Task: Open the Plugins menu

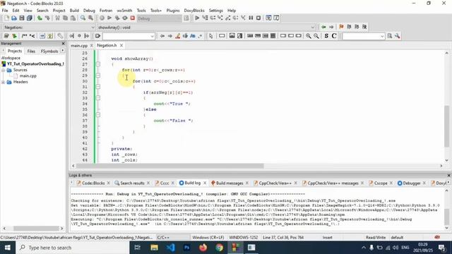Action: pos(173,11)
